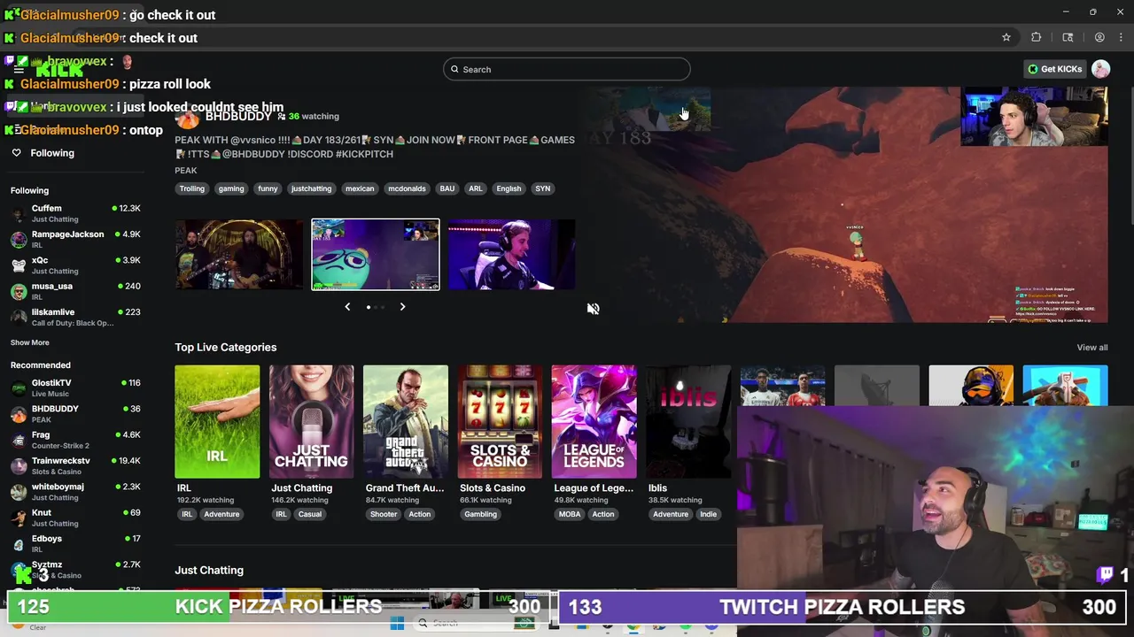Open the Slots & Casino category card
Image resolution: width=1134 pixels, height=637 pixels.
click(500, 421)
